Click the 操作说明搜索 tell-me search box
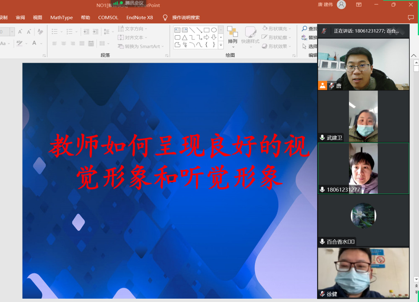 pos(185,18)
